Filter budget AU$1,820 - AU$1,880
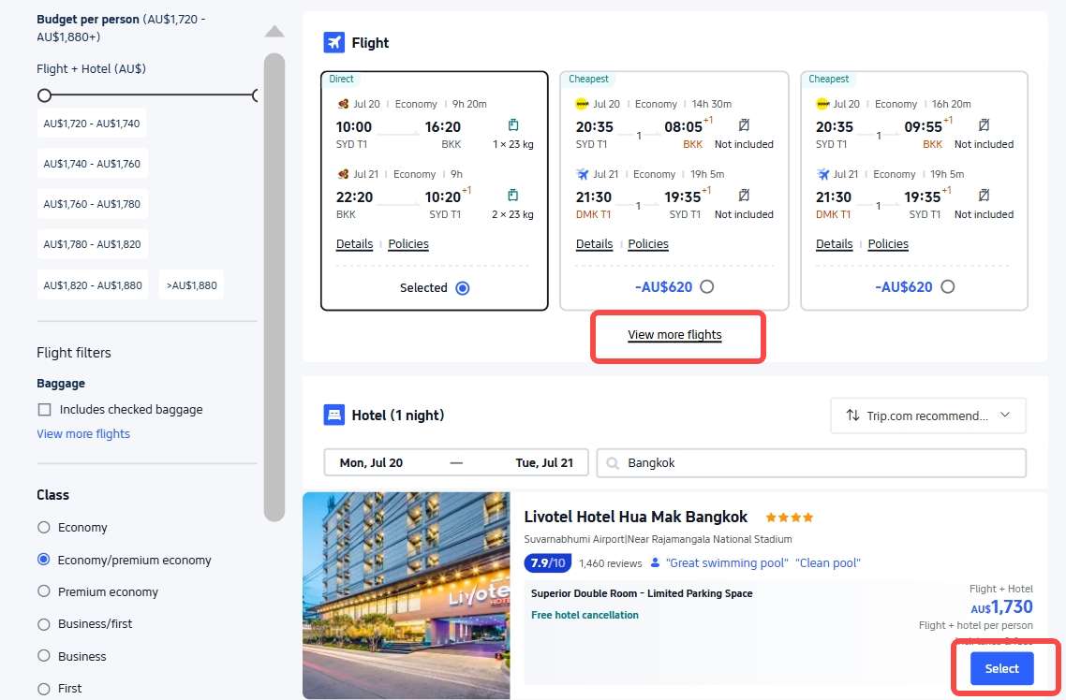 coord(93,285)
